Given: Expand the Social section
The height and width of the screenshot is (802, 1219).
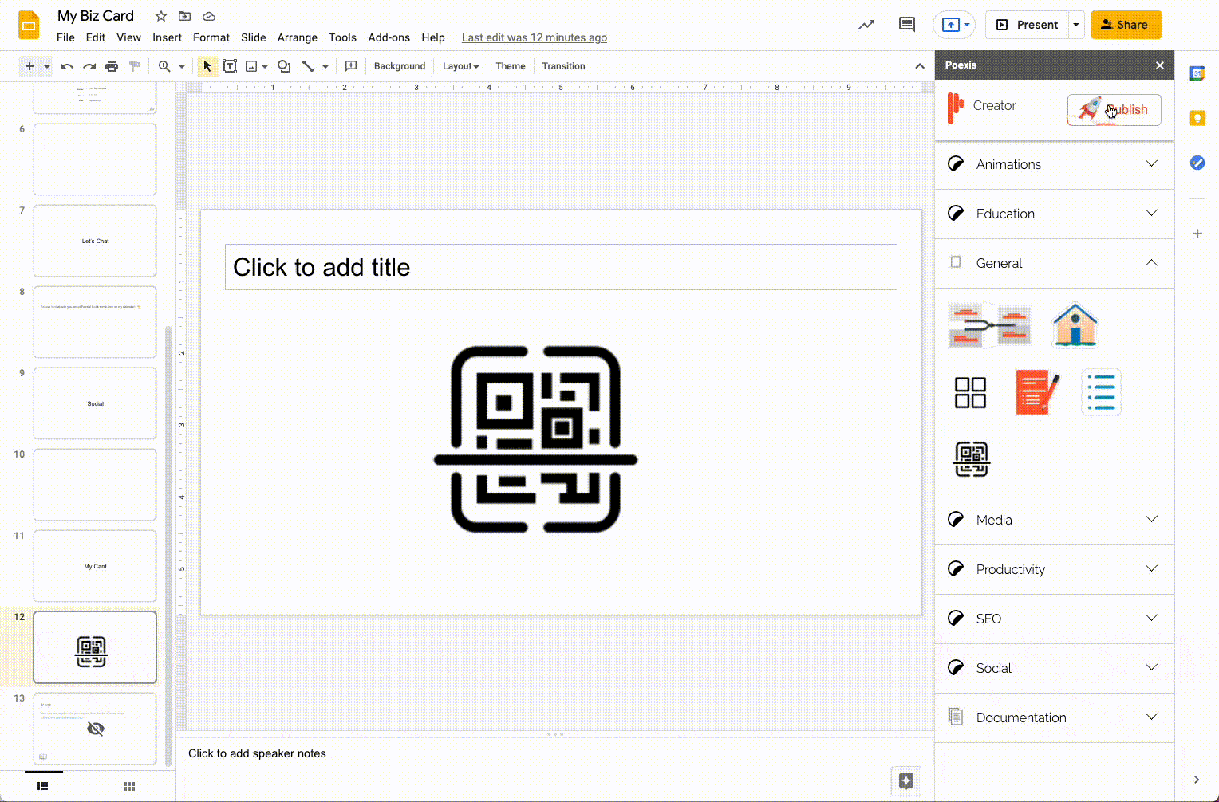Looking at the screenshot, I should click(1054, 668).
